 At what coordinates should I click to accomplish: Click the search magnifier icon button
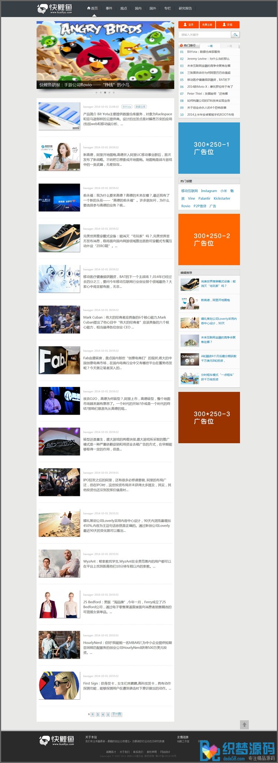click(235, 34)
